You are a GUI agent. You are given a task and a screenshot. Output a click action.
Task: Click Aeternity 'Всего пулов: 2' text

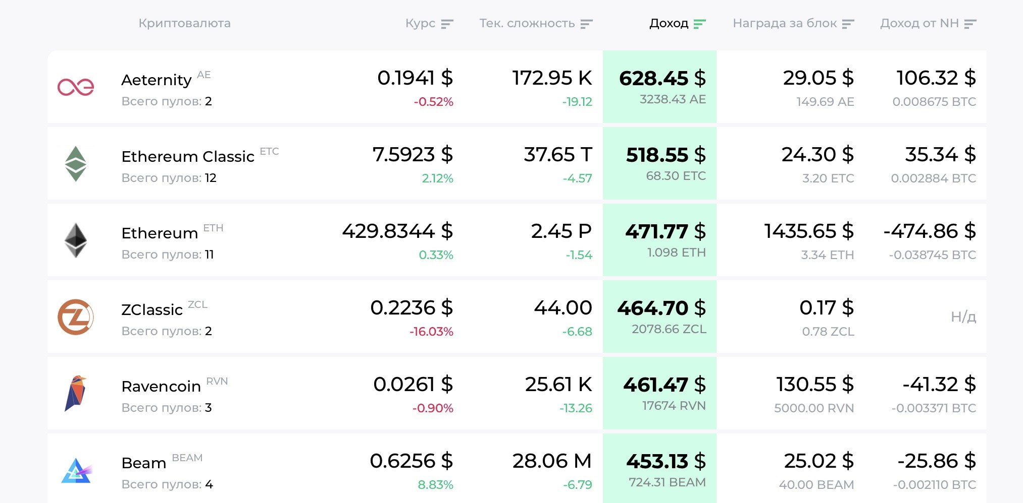(x=167, y=101)
